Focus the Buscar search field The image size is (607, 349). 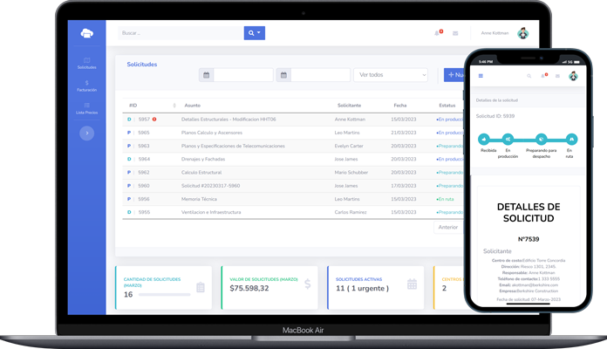181,33
